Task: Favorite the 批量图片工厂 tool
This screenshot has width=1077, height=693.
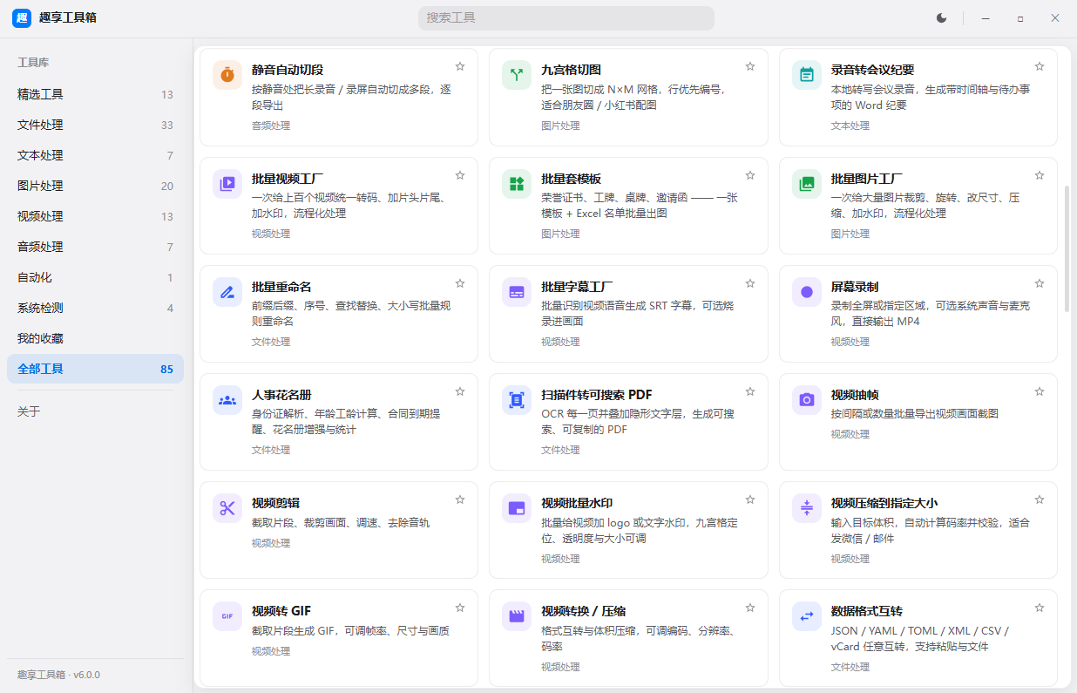Action: click(x=1040, y=175)
